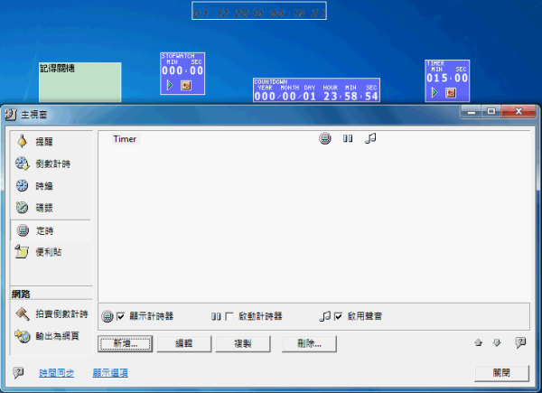This screenshot has height=393, width=542.
Task: Reset the desktop Timer widget
Action: (x=451, y=93)
